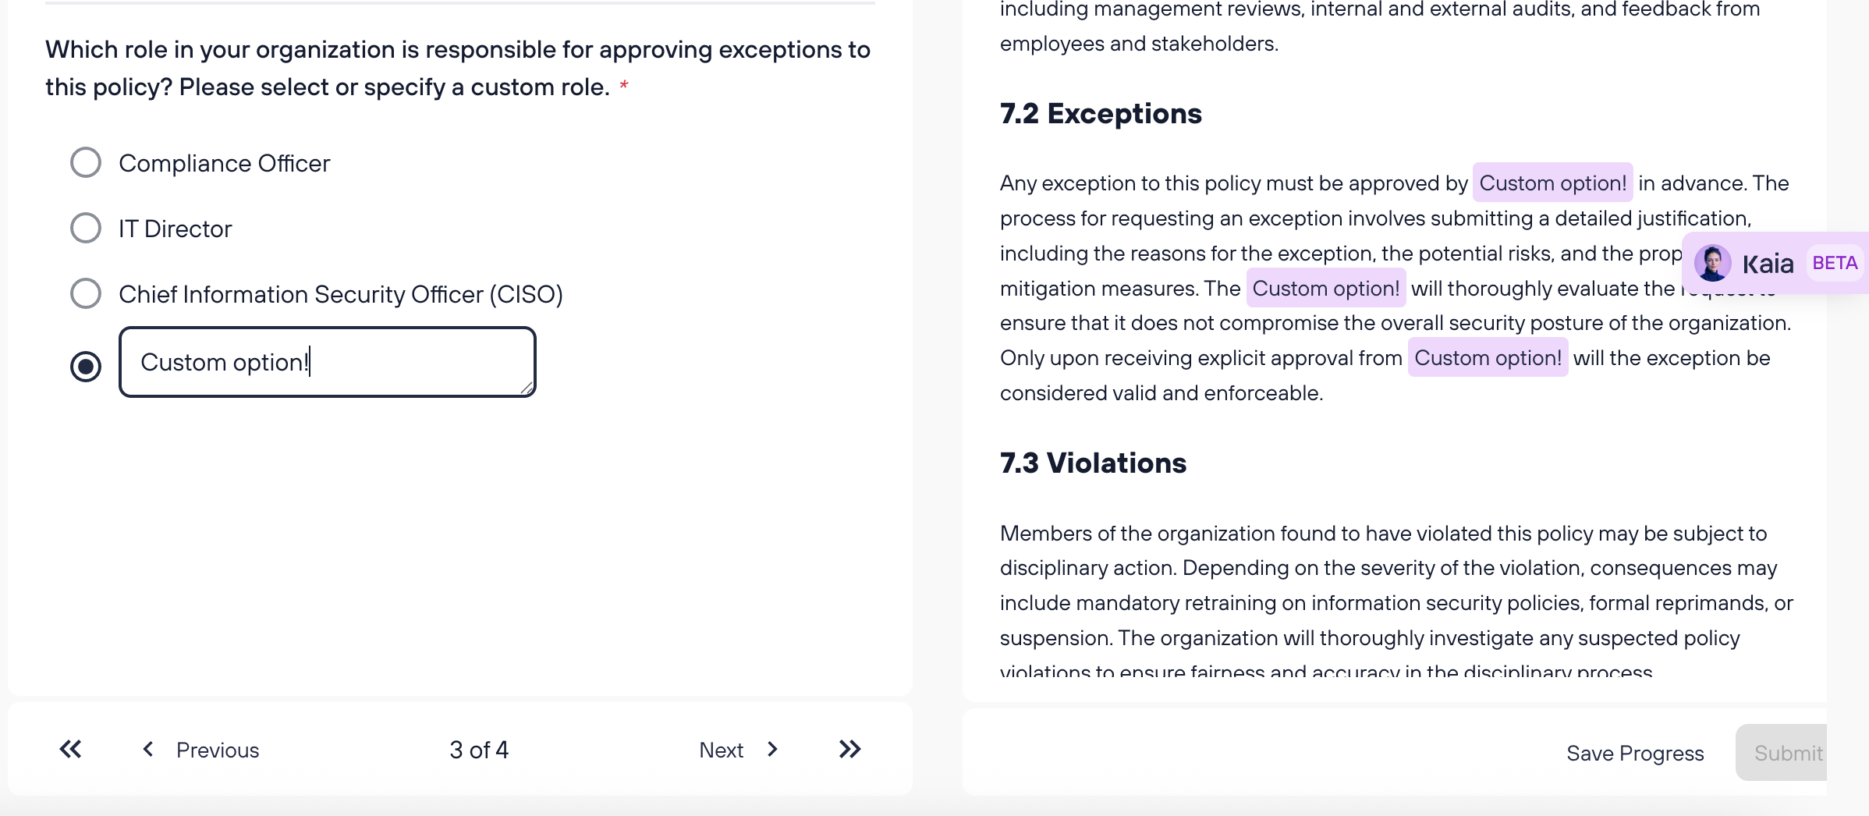Select the IT Director radio option
Screen dimensions: 1869x816
coord(86,228)
